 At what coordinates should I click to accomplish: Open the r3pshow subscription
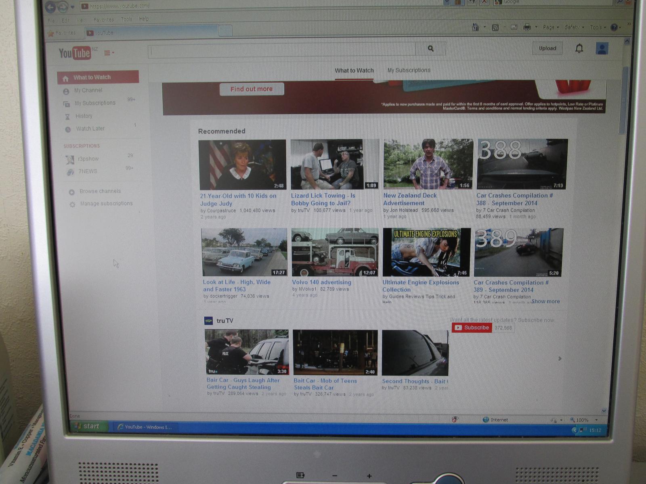(88, 159)
